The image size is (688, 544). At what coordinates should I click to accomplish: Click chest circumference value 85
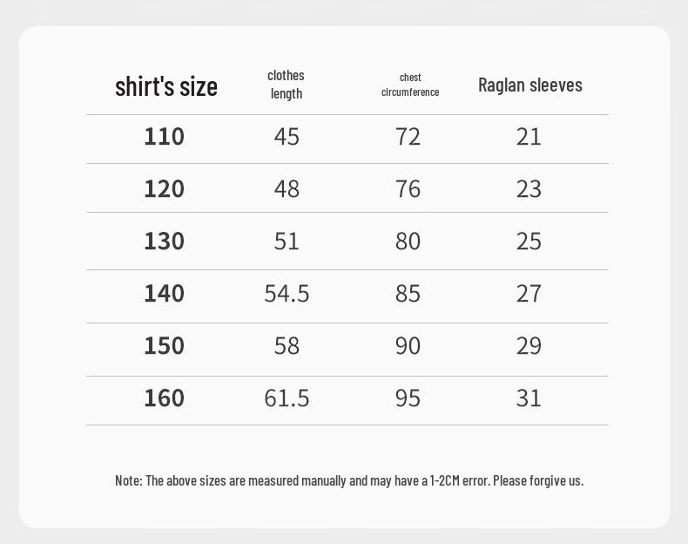coord(408,293)
